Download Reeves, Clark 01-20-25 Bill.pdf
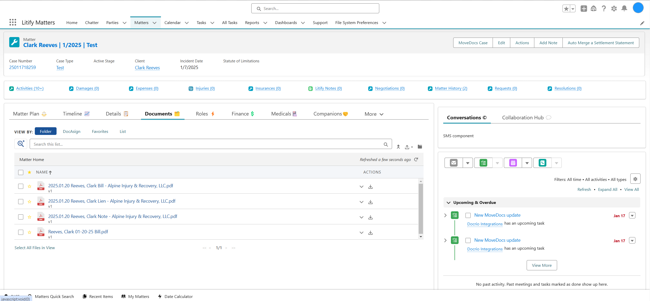Viewport: 650px width, 301px height. [370, 233]
